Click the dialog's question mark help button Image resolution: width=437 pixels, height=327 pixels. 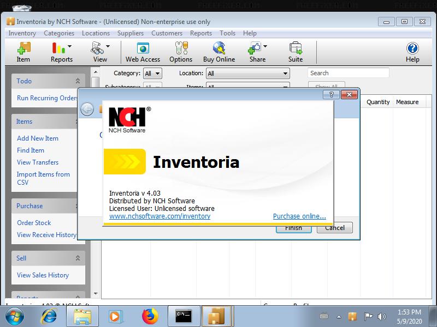click(x=331, y=94)
